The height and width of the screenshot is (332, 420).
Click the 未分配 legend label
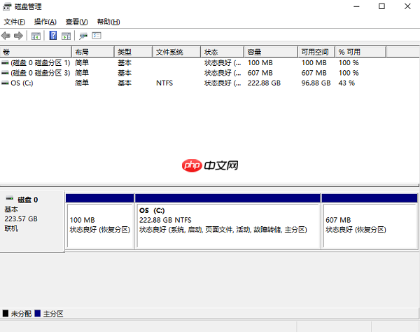pos(21,314)
